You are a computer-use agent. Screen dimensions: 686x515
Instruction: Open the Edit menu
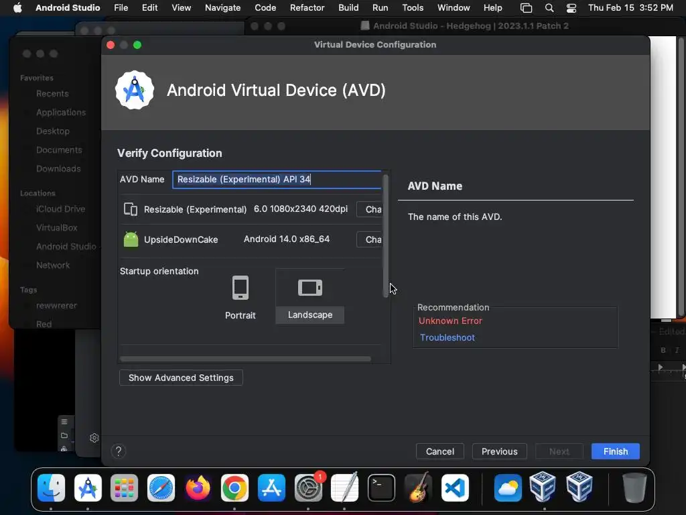click(149, 7)
